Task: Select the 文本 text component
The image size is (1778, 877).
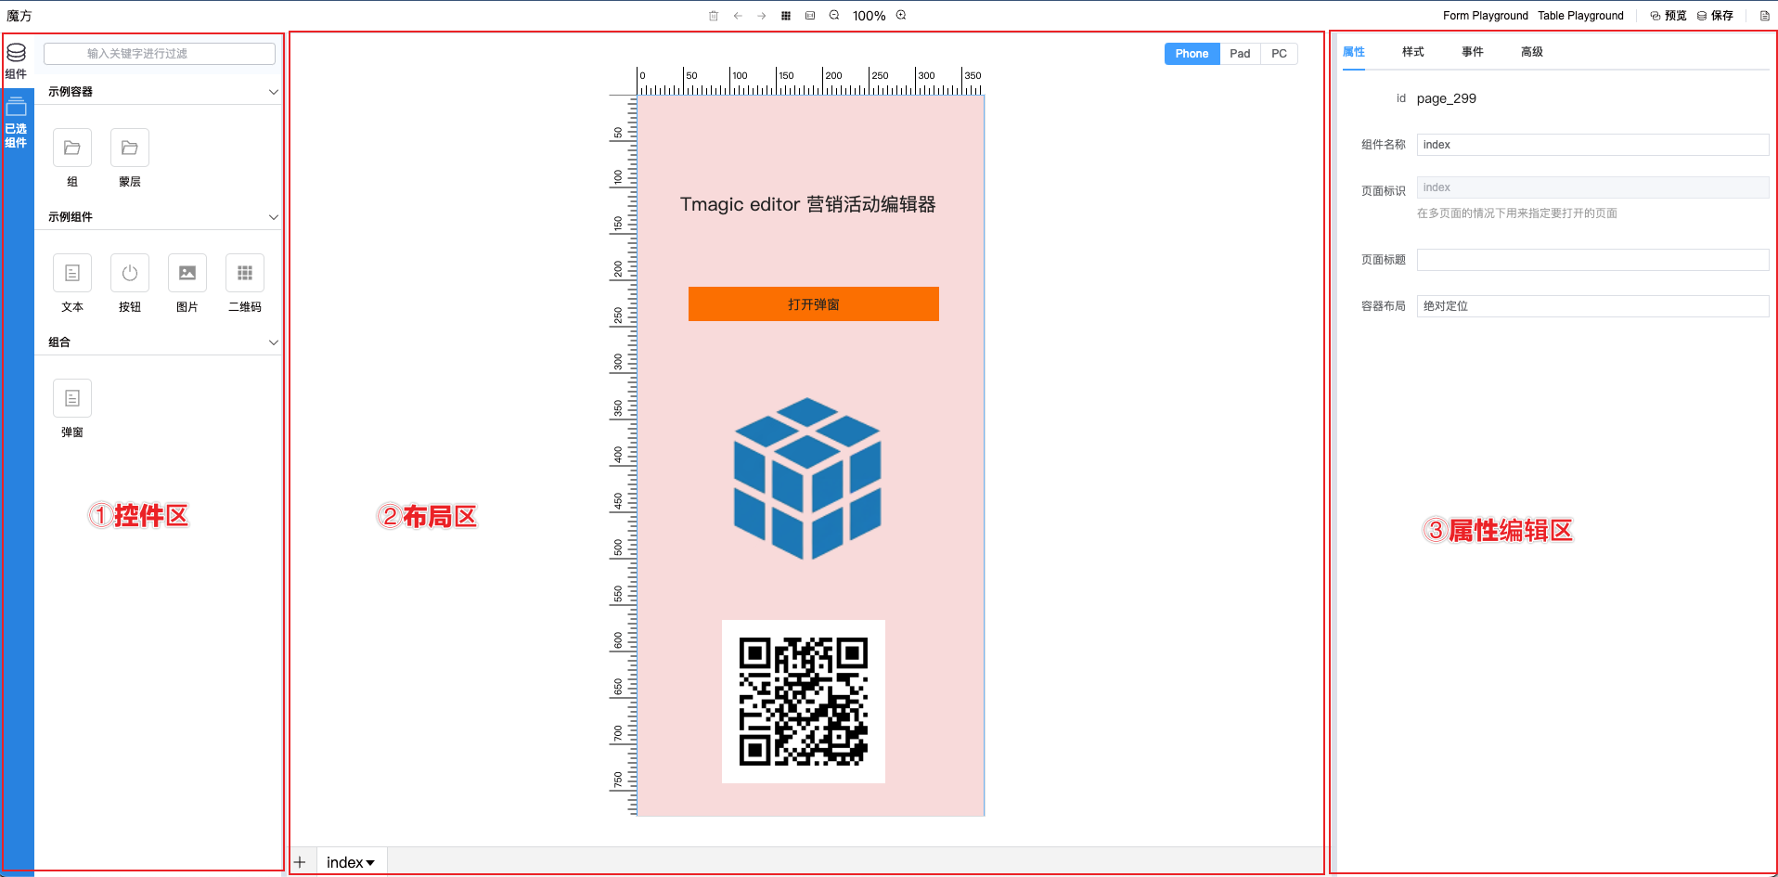Action: click(72, 284)
